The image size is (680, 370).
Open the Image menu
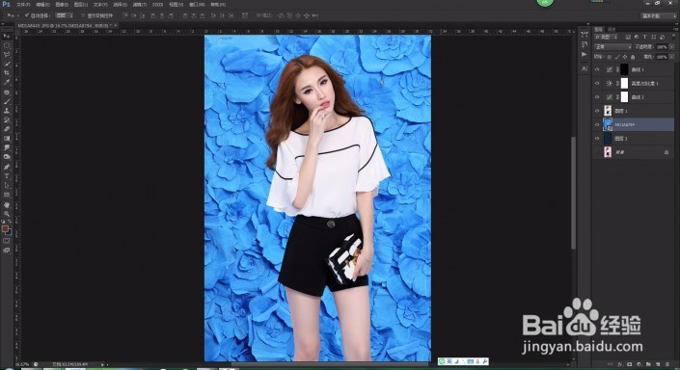[x=62, y=4]
